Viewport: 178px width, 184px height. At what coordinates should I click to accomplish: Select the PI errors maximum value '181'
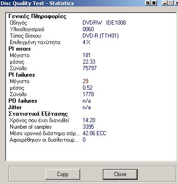tap(87, 55)
